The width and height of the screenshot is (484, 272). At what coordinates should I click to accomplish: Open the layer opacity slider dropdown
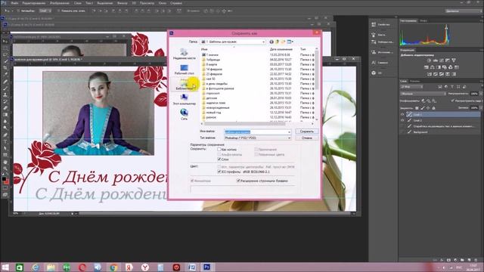click(480, 94)
